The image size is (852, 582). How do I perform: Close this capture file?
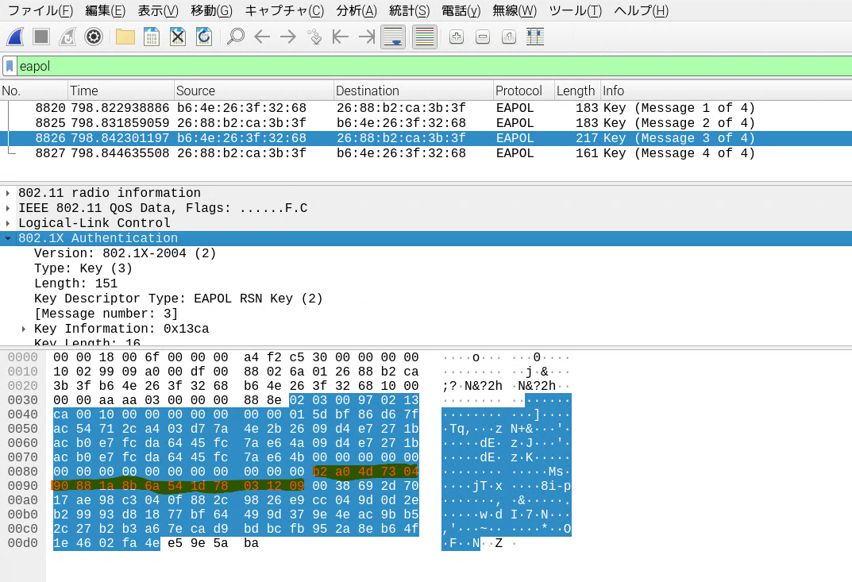pyautogui.click(x=178, y=37)
